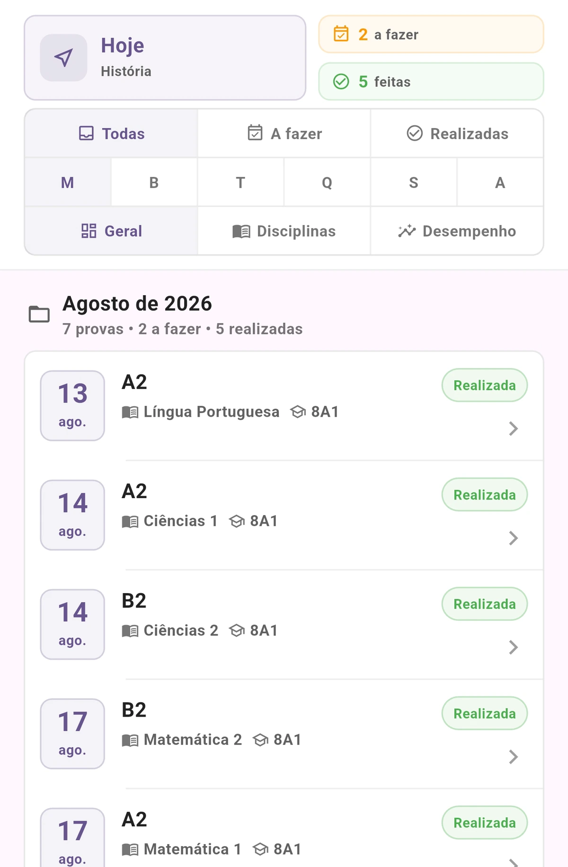The width and height of the screenshot is (568, 867).
Task: Click the sparkline icon in Desempenho
Action: coord(407,231)
